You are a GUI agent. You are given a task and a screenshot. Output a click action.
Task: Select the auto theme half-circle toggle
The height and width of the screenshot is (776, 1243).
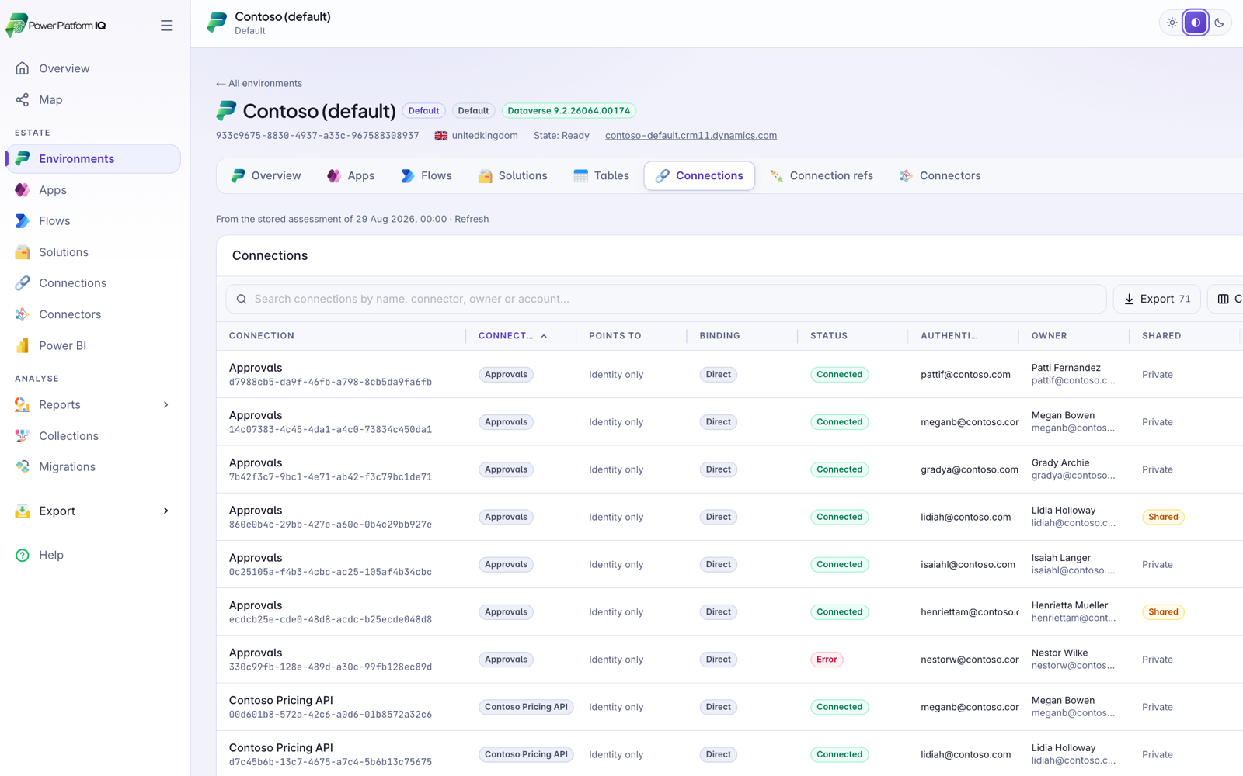pyautogui.click(x=1196, y=23)
